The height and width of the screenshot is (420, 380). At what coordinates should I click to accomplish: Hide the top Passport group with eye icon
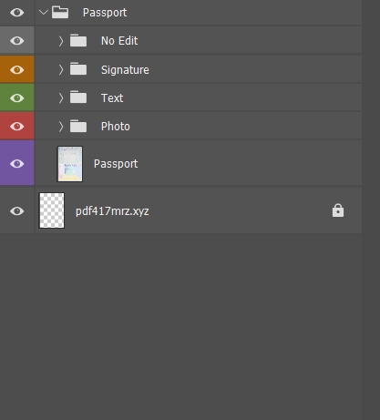(x=17, y=13)
